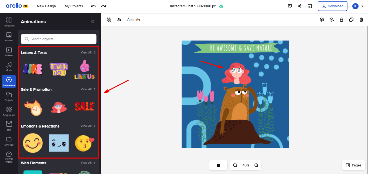368x174 pixels.
Task: Open the Templates sidebar tab
Action: pos(9,22)
